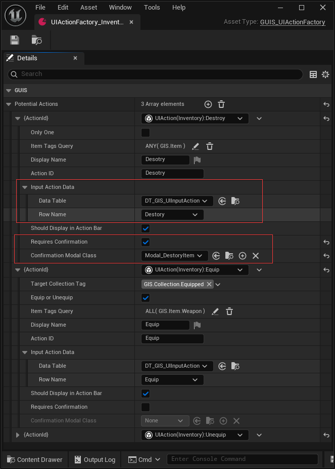Viewport: 335px width, 469px height.
Task: Enable Equip's Requires Confirmation checkbox
Action: 146,407
